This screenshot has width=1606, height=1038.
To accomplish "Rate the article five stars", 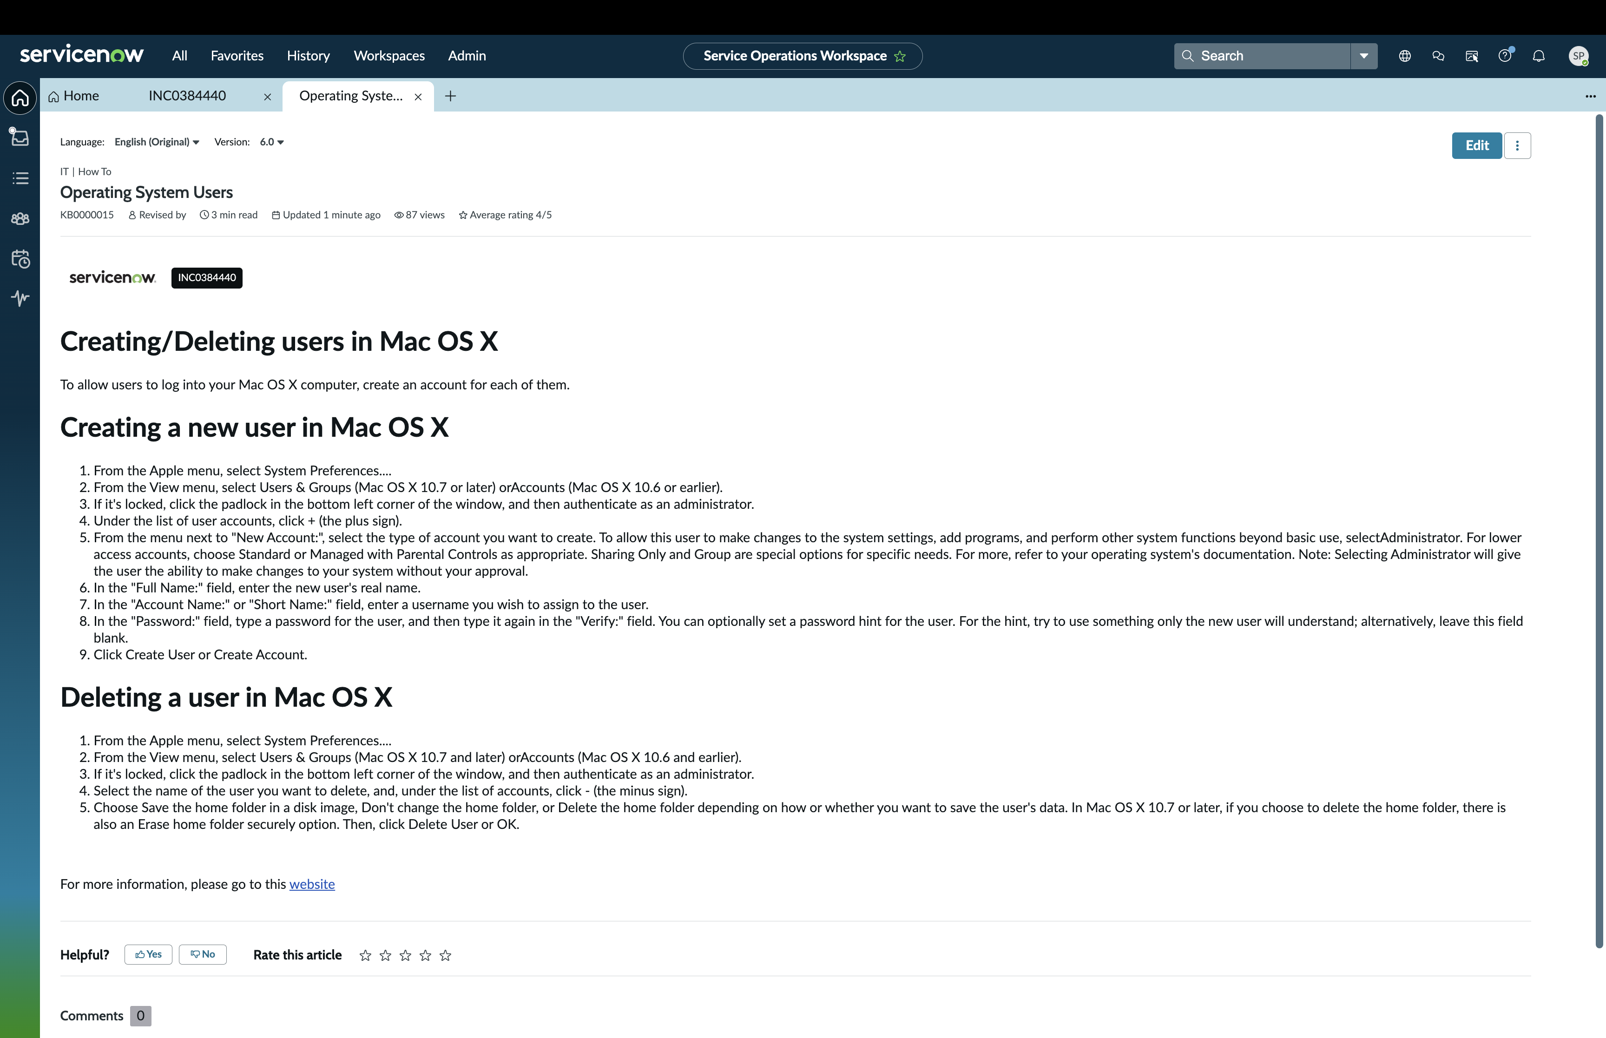I will [446, 955].
